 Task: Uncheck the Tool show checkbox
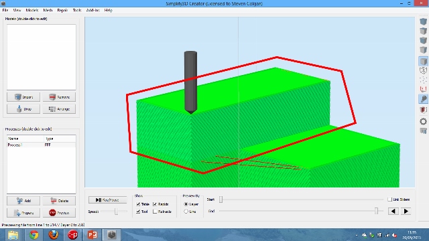point(138,212)
